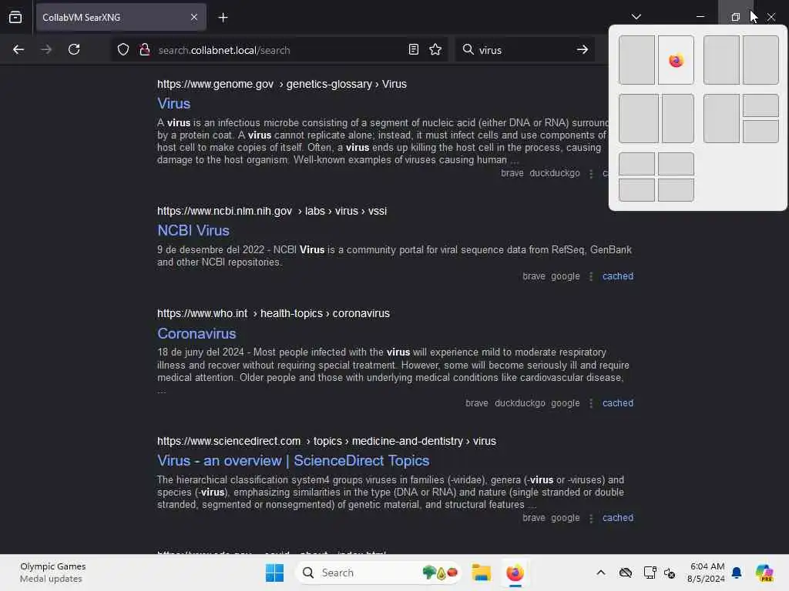Open cached copy of the Coronavirus result
The height and width of the screenshot is (591, 789).
(618, 403)
